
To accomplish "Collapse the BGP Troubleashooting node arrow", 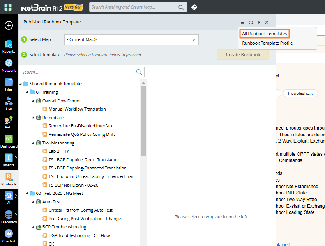I will tap(33, 227).
